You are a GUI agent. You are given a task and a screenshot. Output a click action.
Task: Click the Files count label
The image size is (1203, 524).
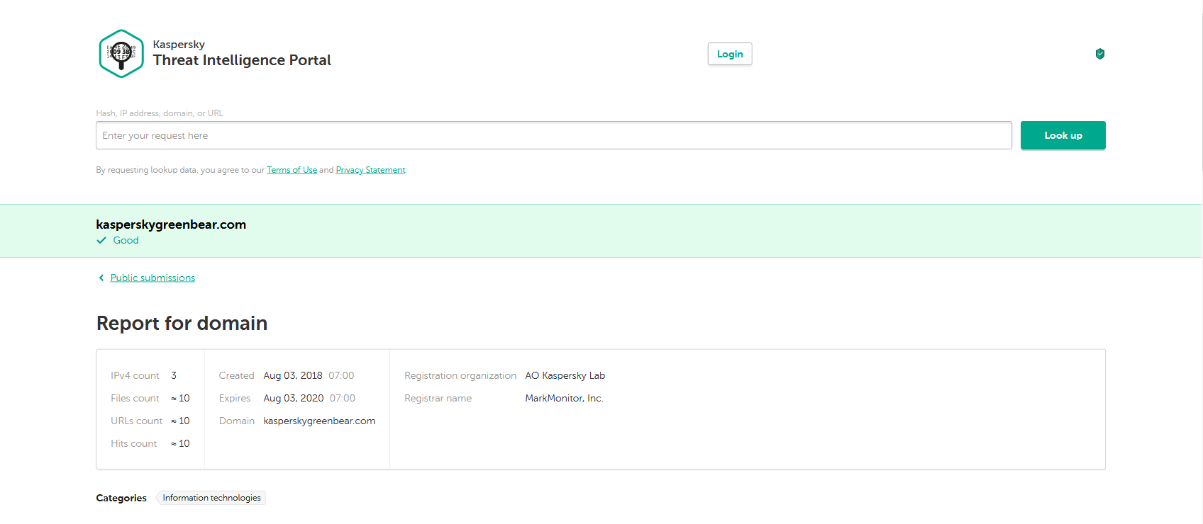pos(135,398)
